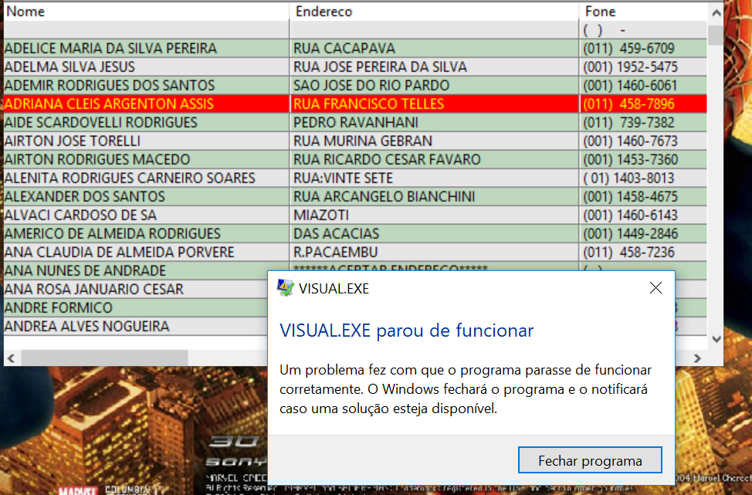
Task: Click phone (001) 1460-6061
Action: click(x=630, y=86)
